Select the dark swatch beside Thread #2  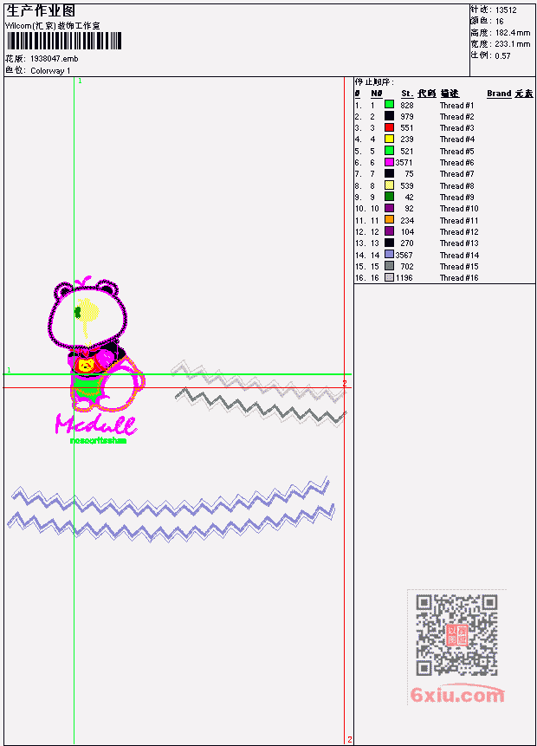(x=389, y=116)
